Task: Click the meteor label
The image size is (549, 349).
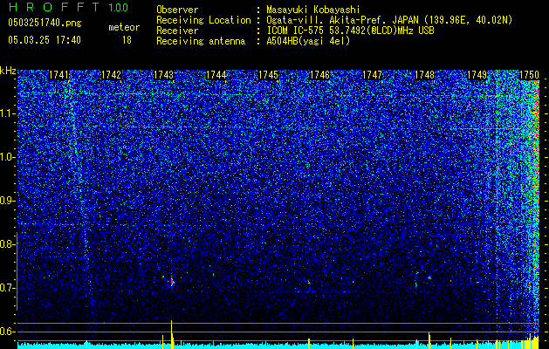Action: pyautogui.click(x=124, y=27)
